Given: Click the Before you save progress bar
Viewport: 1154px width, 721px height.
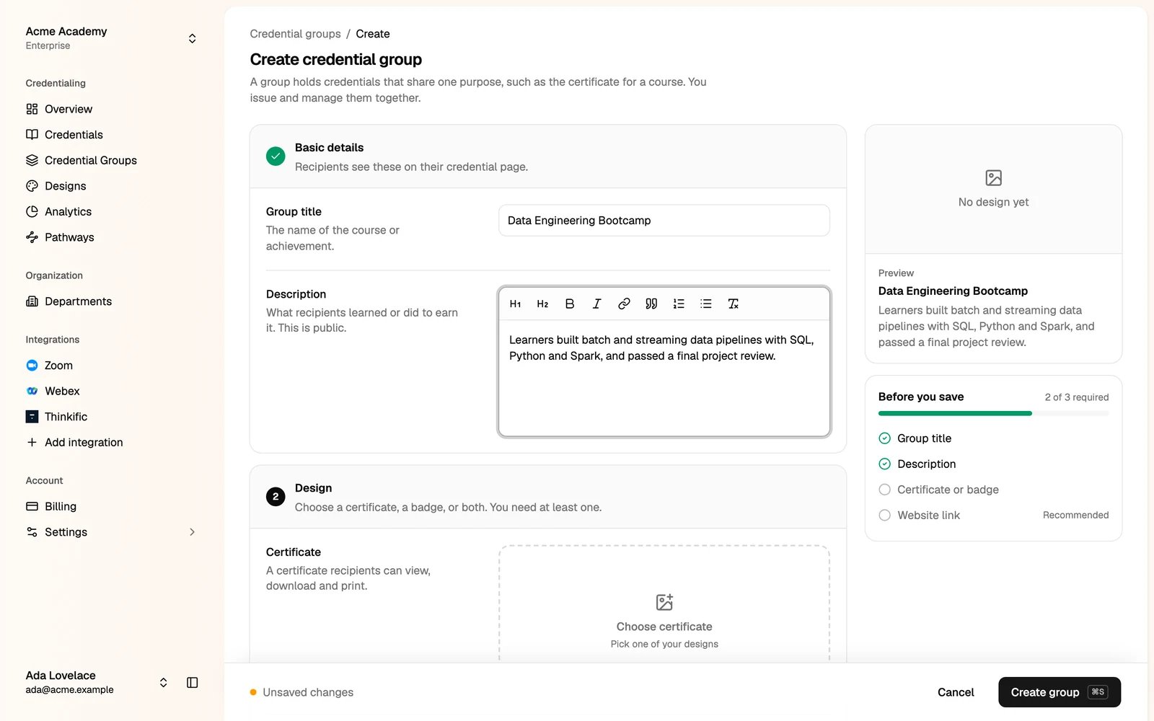Looking at the screenshot, I should point(993,413).
